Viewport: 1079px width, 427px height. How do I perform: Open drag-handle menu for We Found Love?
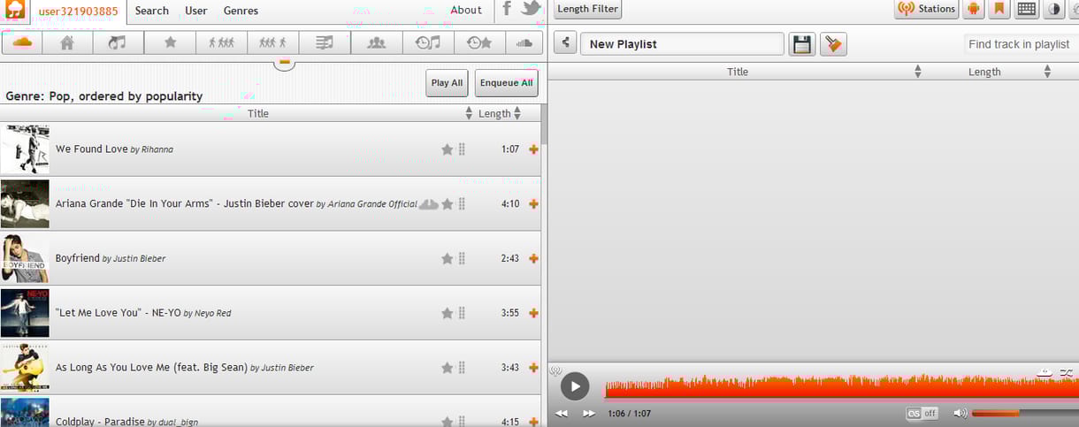click(462, 149)
